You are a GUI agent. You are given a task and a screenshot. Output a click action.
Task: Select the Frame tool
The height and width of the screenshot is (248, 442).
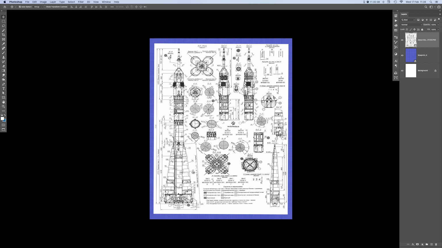click(x=3, y=39)
